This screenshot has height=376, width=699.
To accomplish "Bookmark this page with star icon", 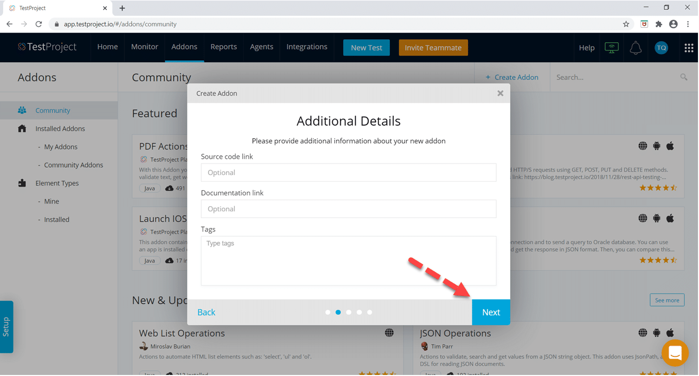I will click(x=626, y=24).
